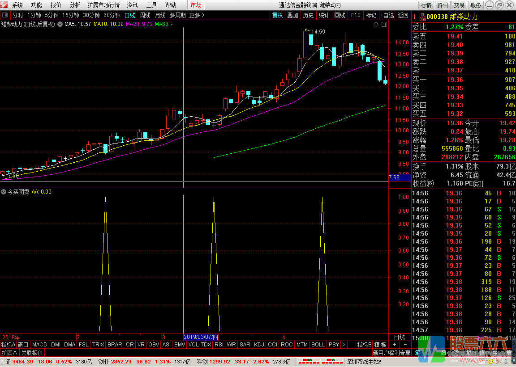Open the 报价 menu
Screen dimensions: 516x367
(x=56, y=5)
